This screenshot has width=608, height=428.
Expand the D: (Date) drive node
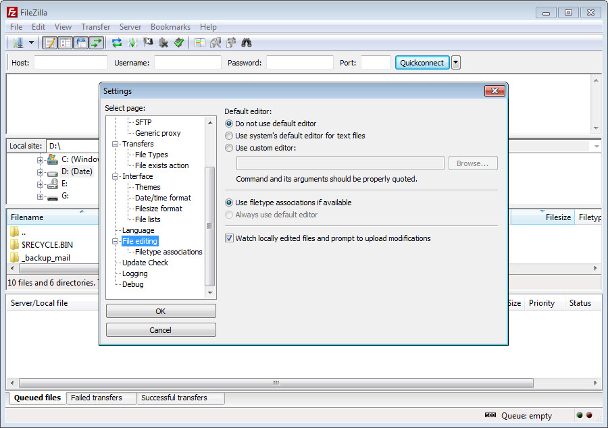[x=40, y=172]
